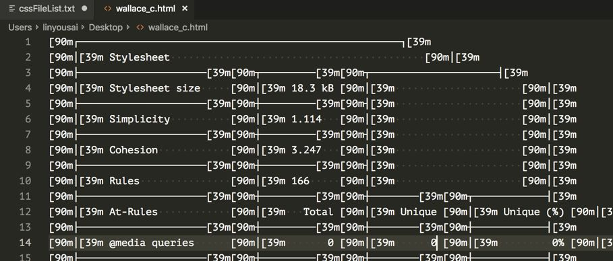This screenshot has height=261, width=613.
Task: Switch to the cssFileList.txt tab
Action: coord(47,9)
